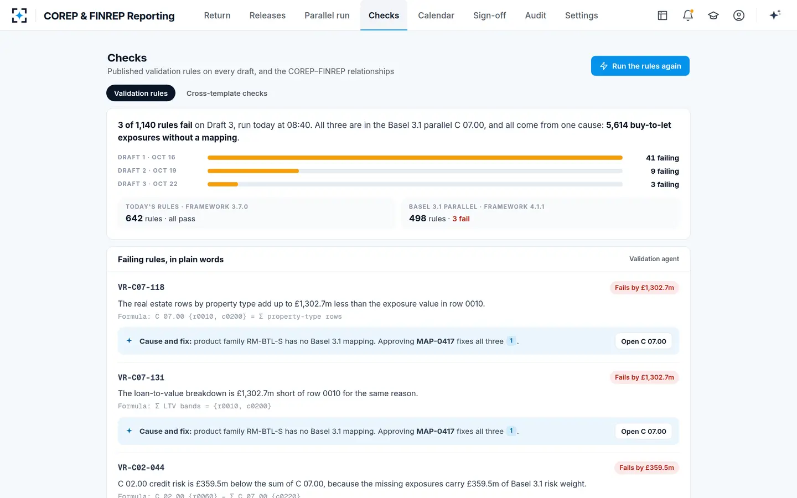Go to the Return tab
The width and height of the screenshot is (797, 498).
217,15
